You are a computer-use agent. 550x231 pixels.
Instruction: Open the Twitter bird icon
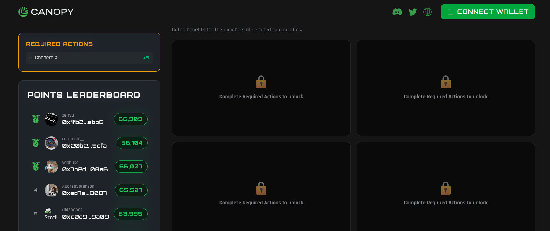412,12
